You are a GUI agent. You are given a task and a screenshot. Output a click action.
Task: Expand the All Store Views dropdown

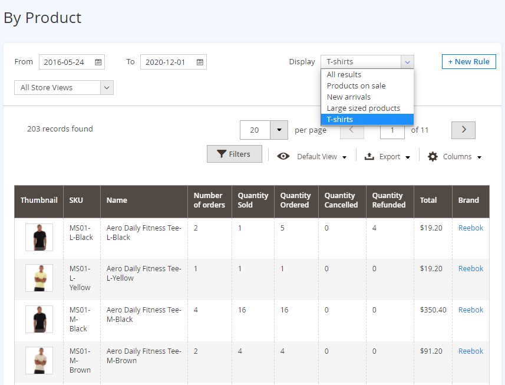point(107,87)
